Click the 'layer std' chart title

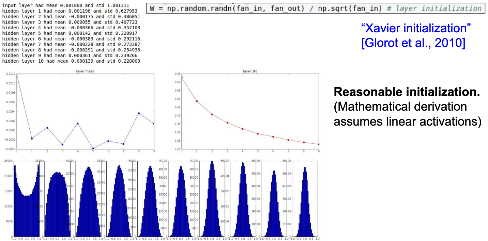click(x=250, y=71)
